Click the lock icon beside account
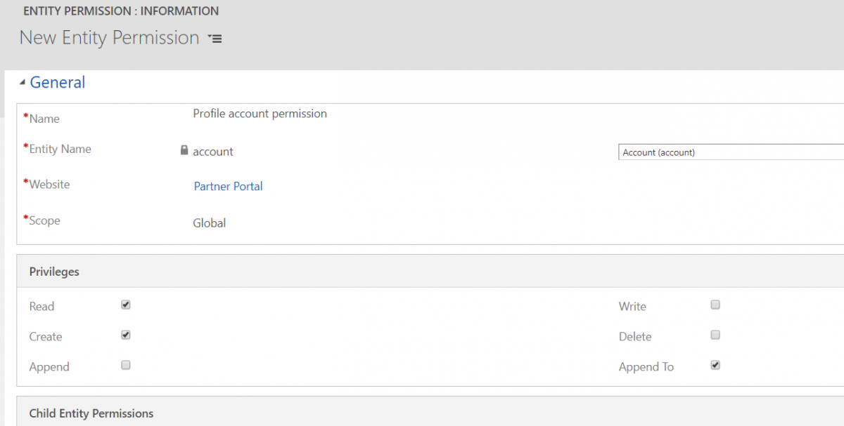 (184, 150)
